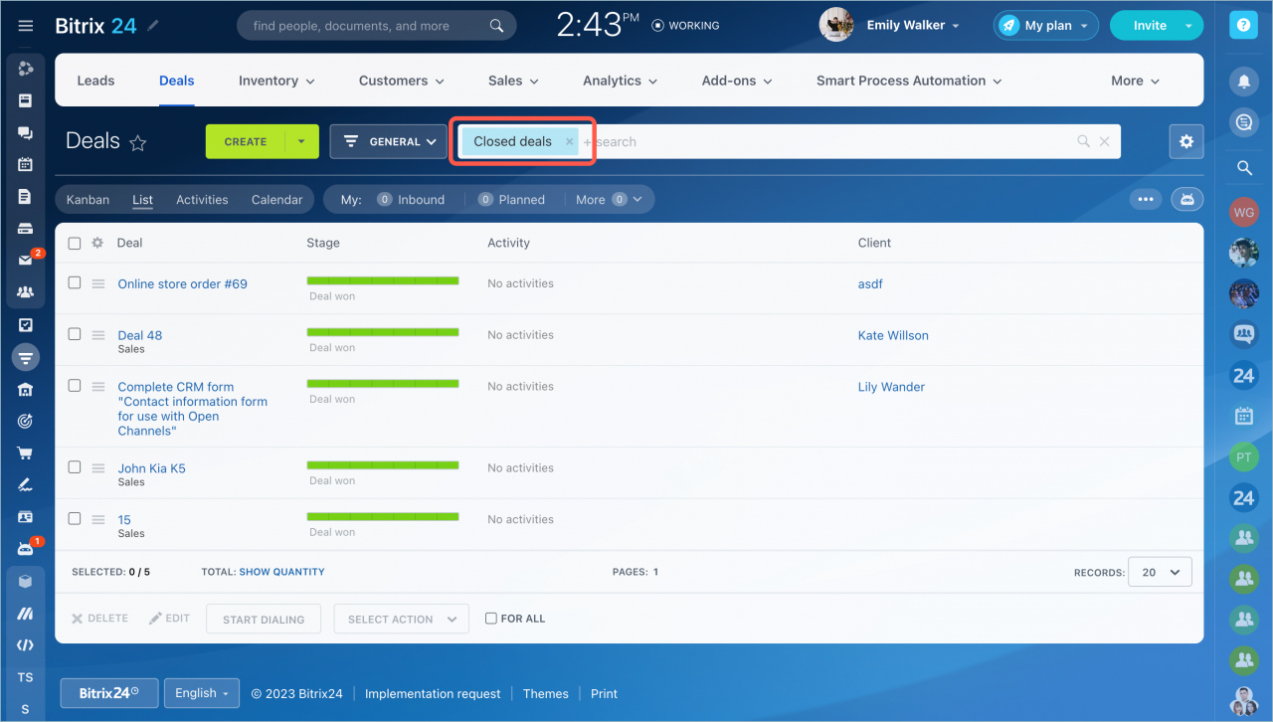Open the PT chat avatar

point(1243,457)
